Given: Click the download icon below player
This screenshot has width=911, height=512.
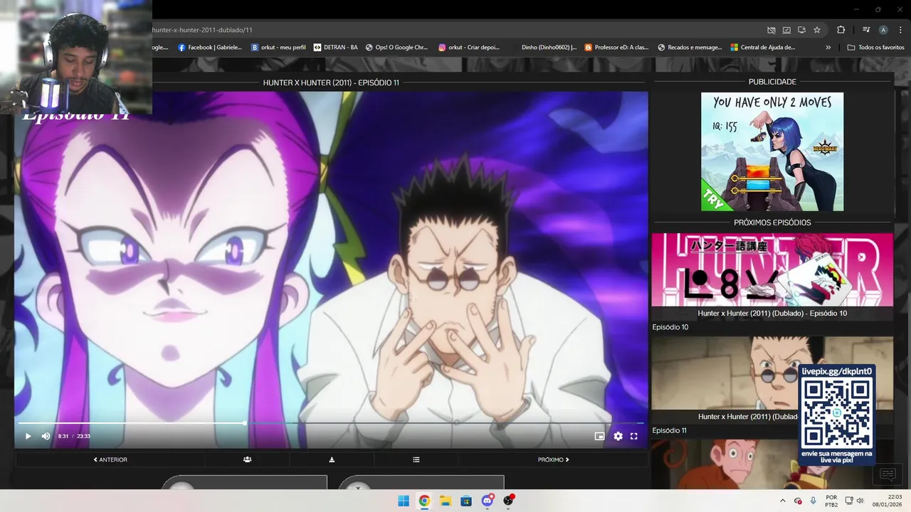Looking at the screenshot, I should pos(332,459).
